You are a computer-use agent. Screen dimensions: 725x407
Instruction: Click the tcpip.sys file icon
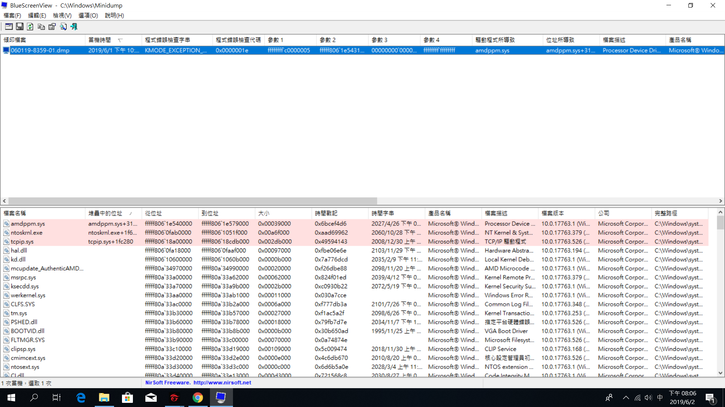(6, 242)
